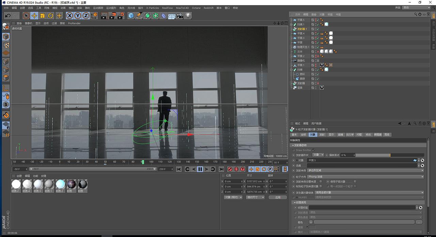The width and height of the screenshot is (436, 237).
Task: Open the 粒子方向 Phong 法线 dropdown
Action: 365,177
